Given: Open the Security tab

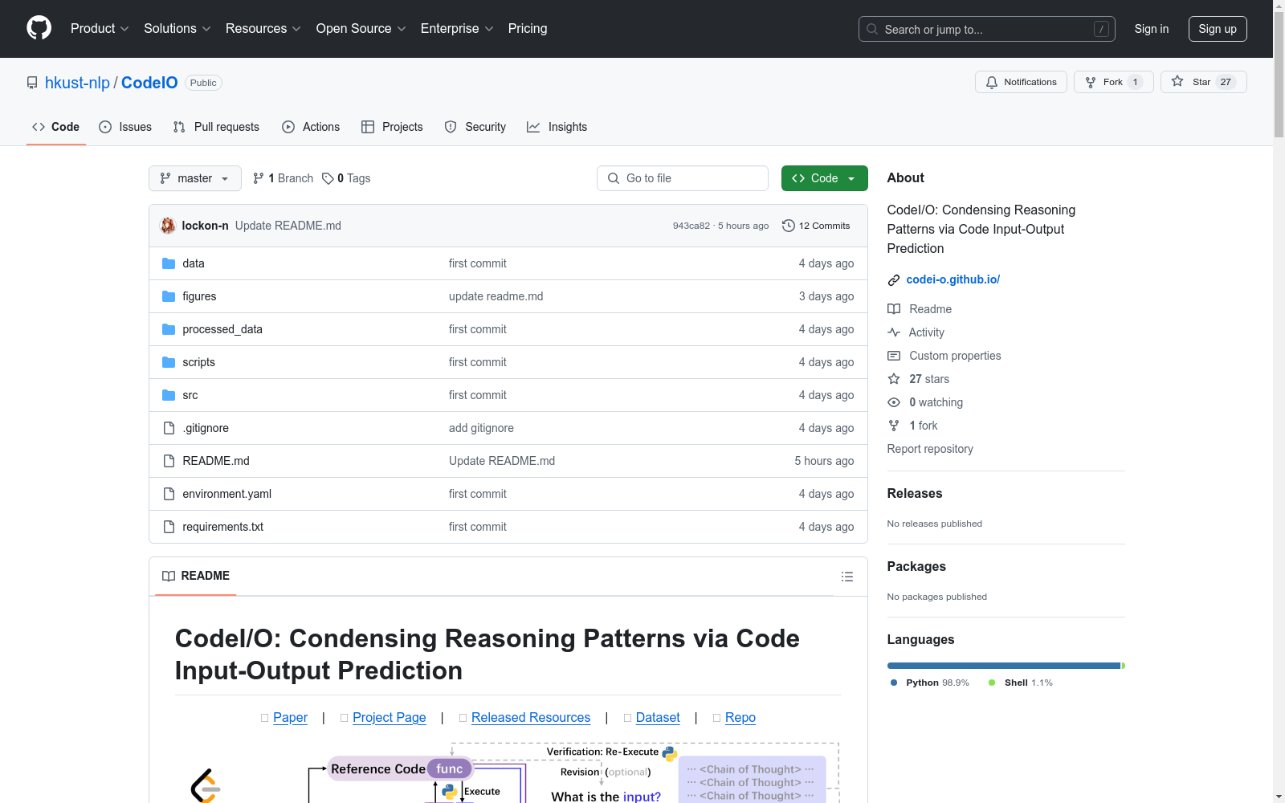Looking at the screenshot, I should coord(475,127).
